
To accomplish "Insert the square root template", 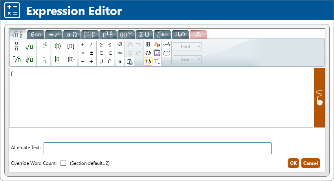I will click(x=29, y=46).
